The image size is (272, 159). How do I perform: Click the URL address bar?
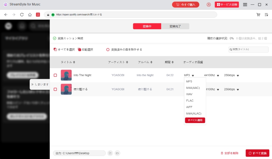click(x=131, y=15)
